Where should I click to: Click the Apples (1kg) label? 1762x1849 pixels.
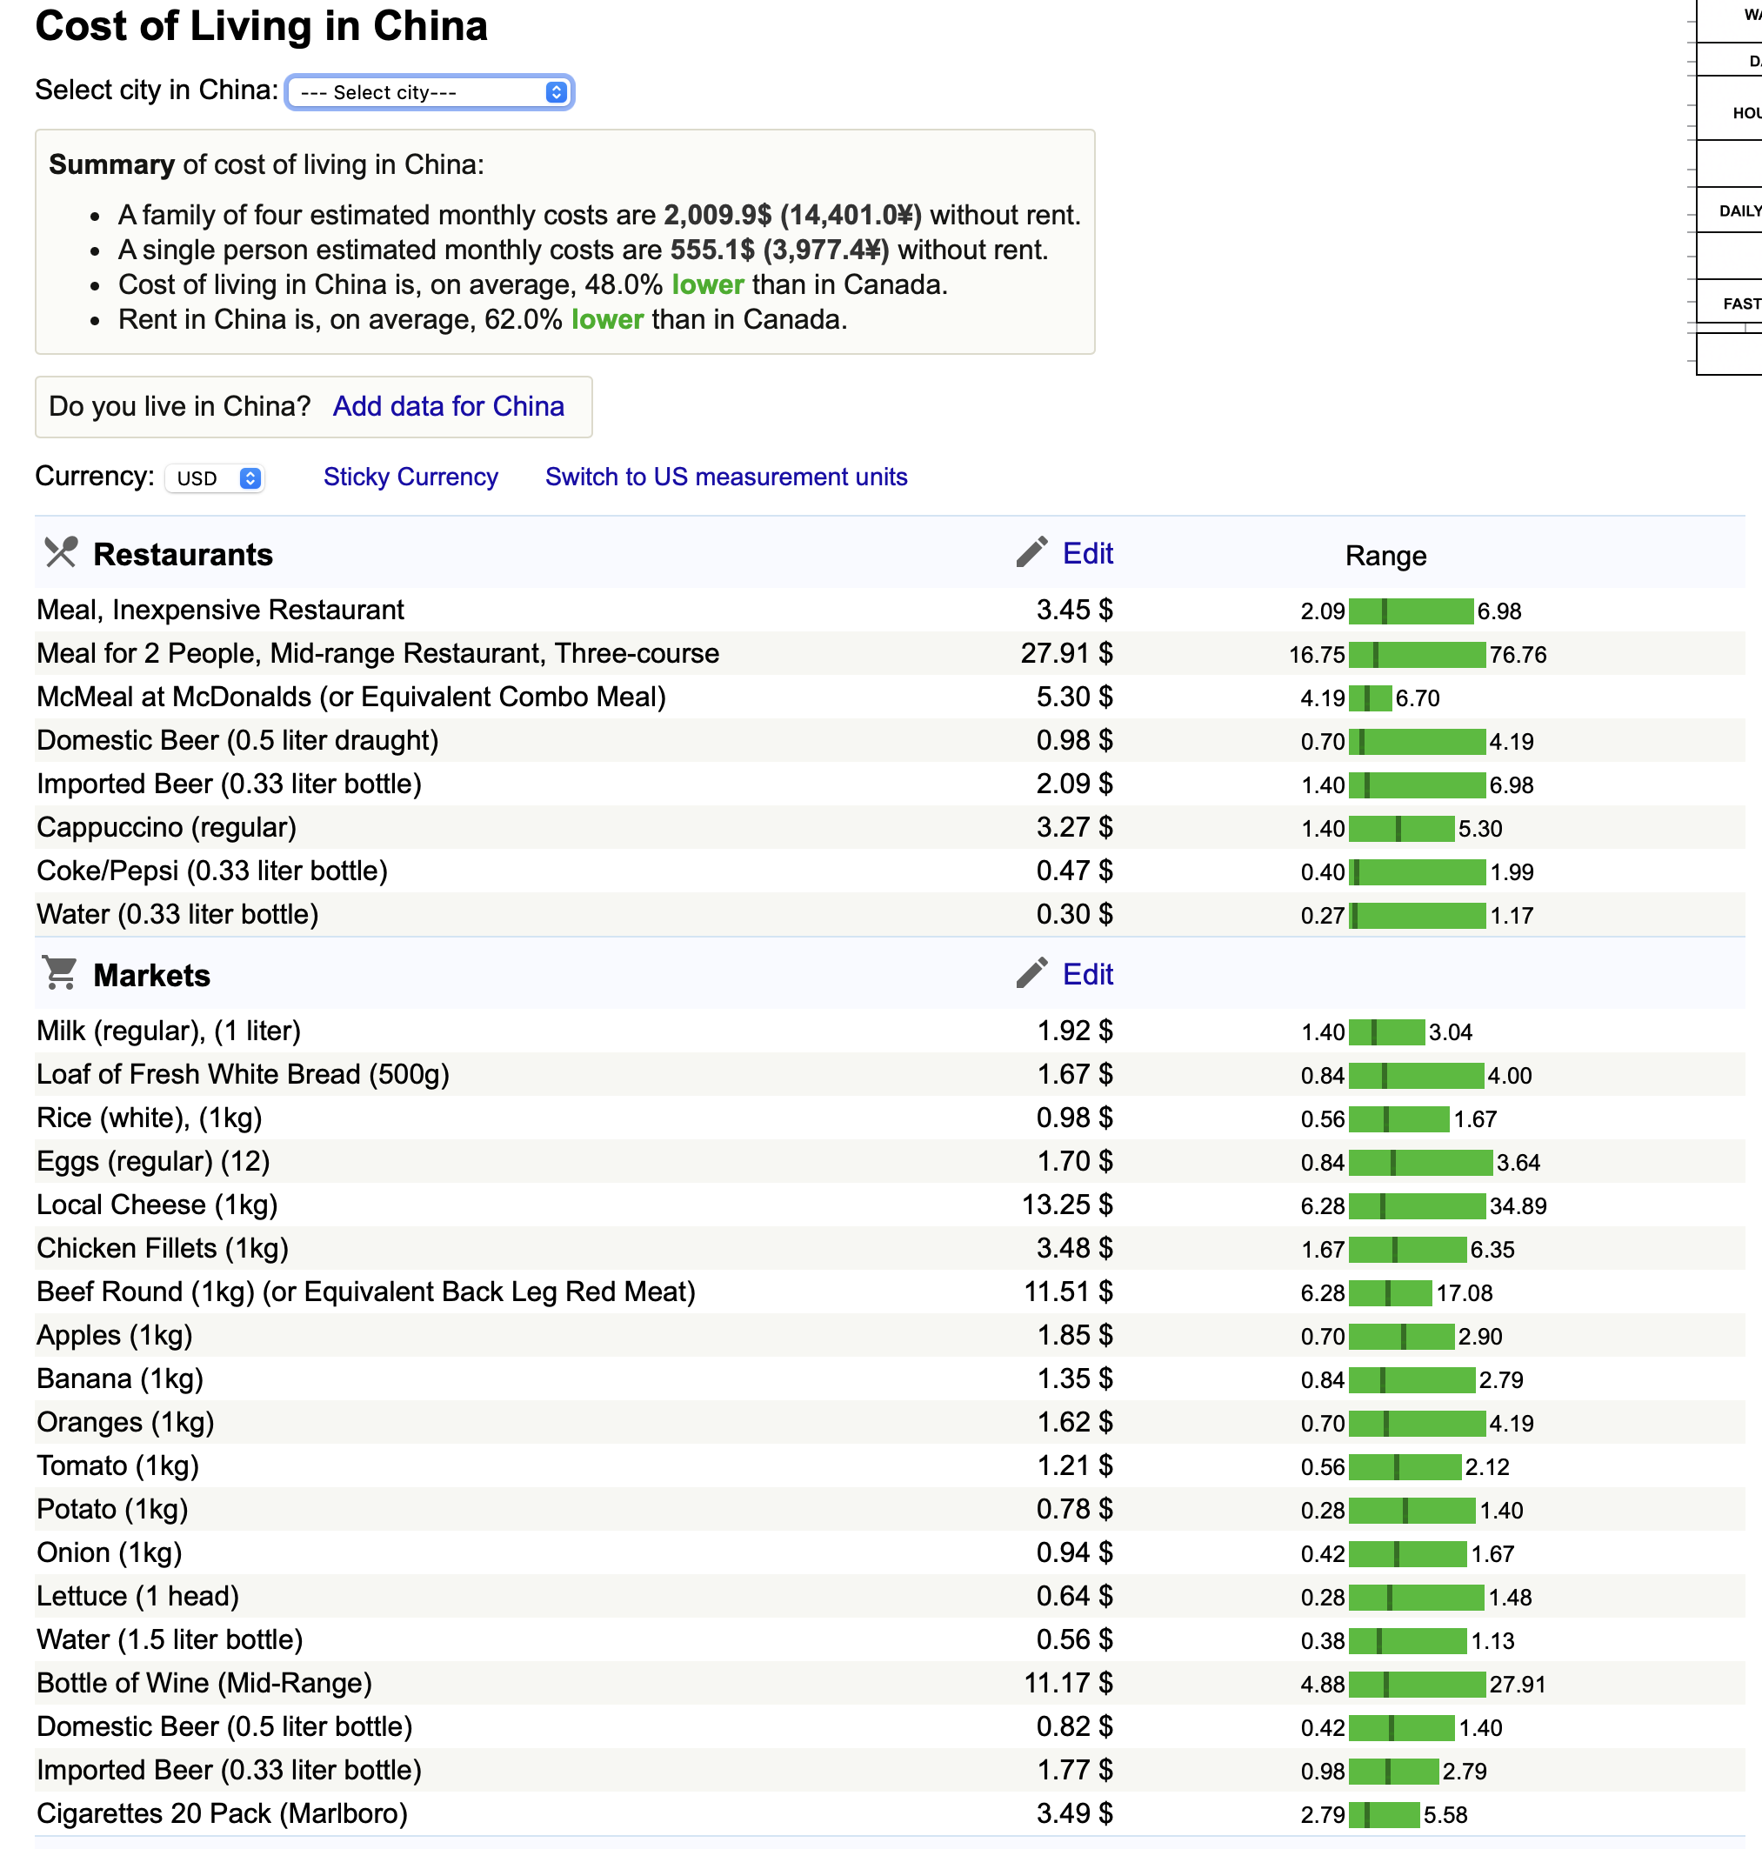tap(115, 1334)
